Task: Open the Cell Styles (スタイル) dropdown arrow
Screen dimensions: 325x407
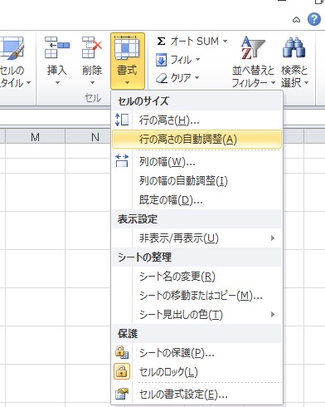Action: click(28, 82)
